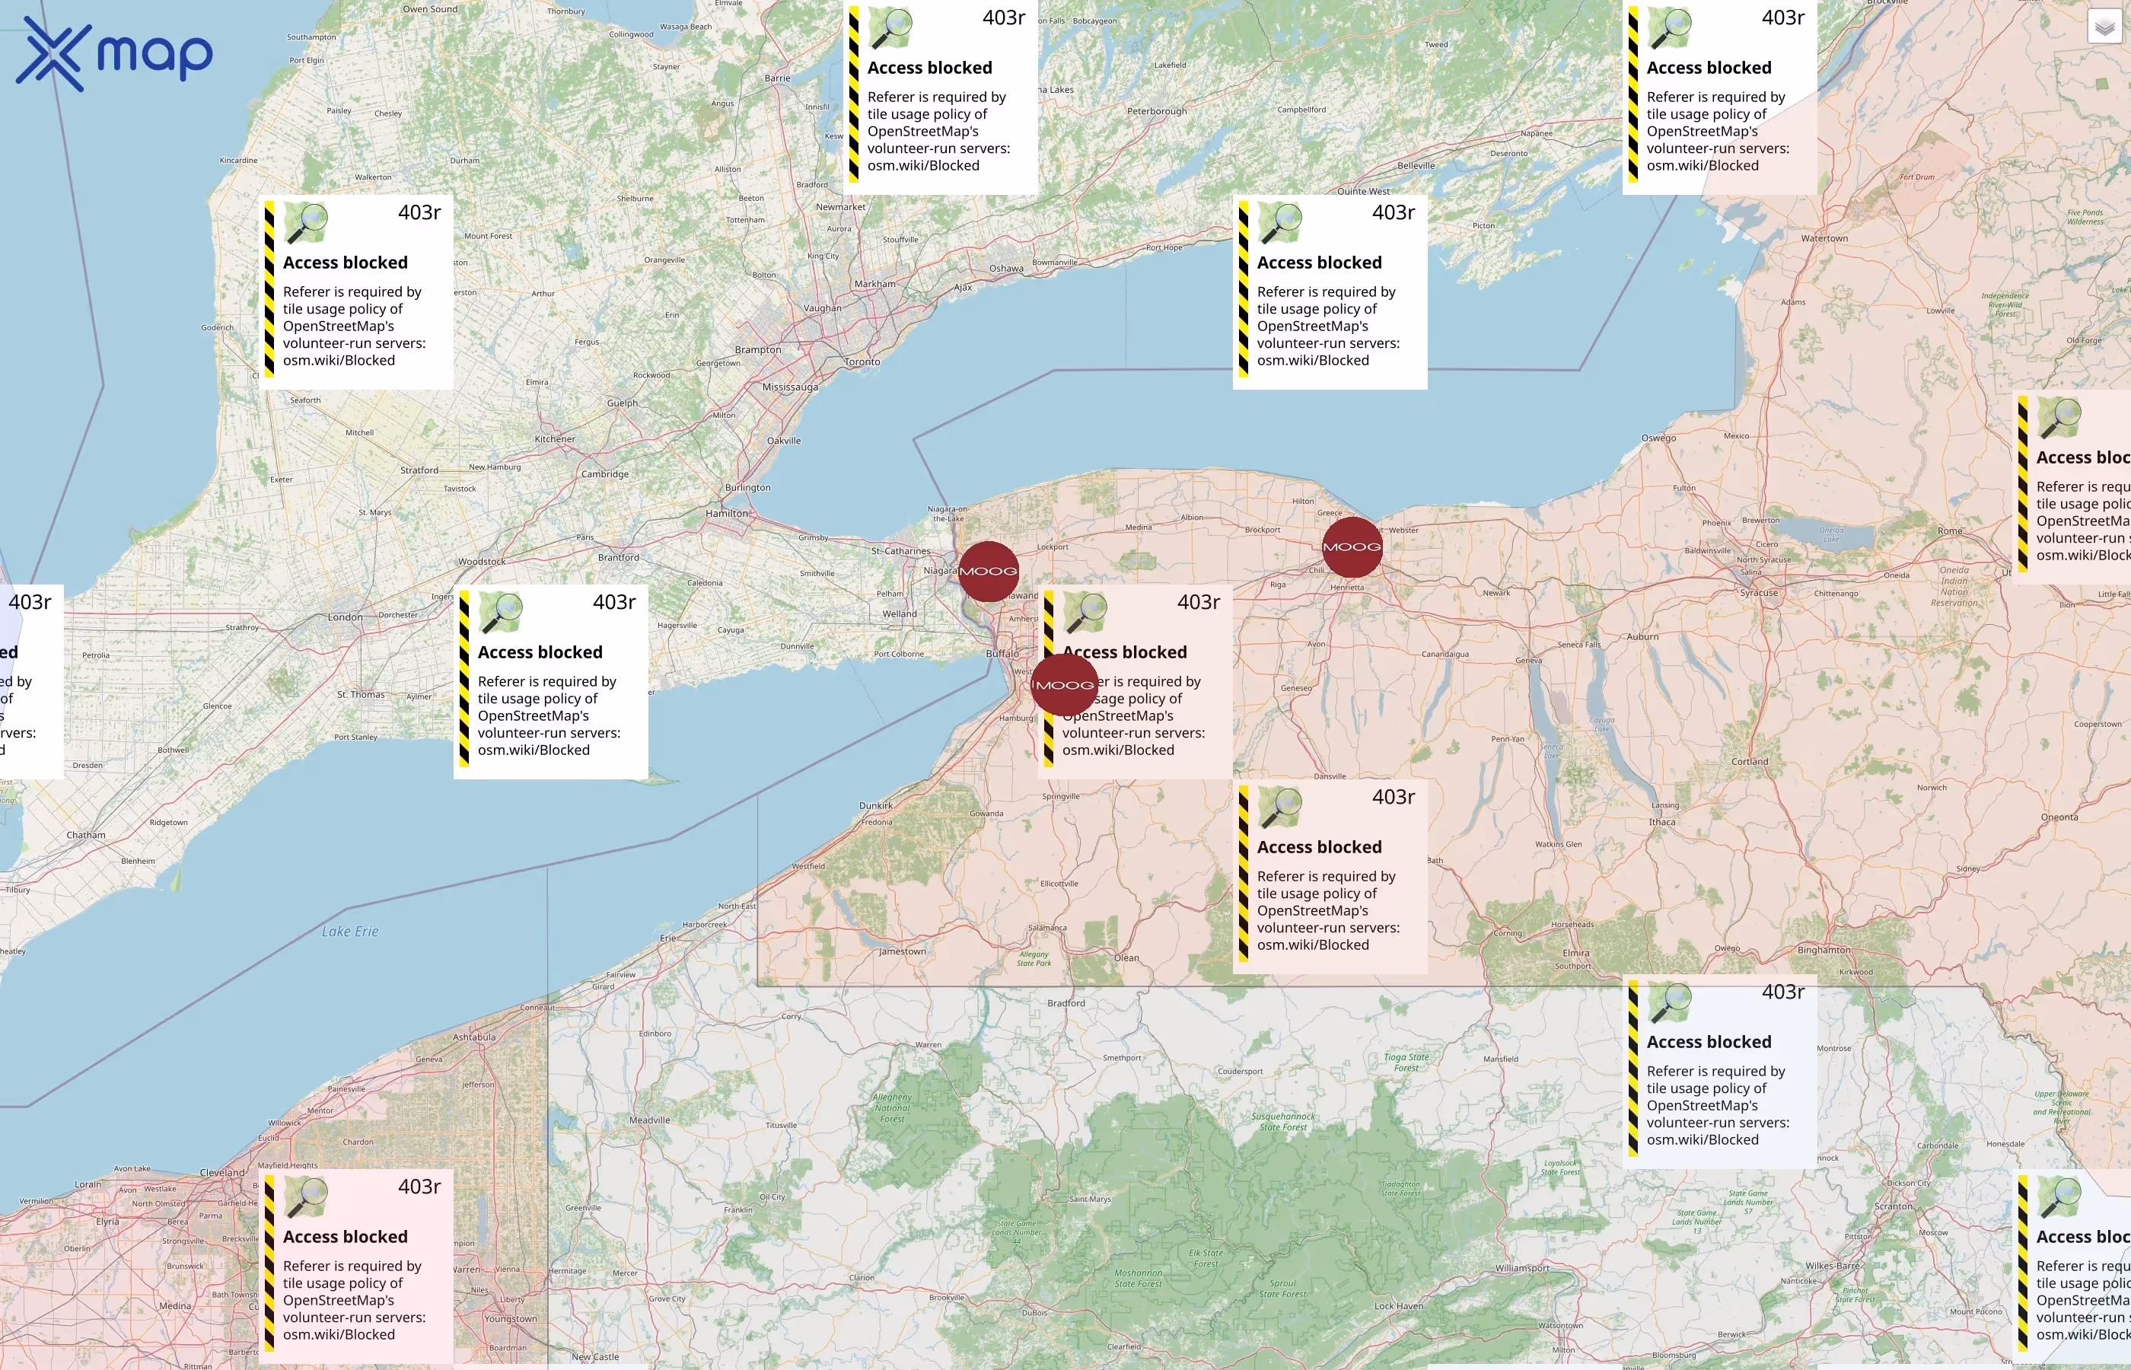Click the Williamsport city label

pos(1521,1268)
